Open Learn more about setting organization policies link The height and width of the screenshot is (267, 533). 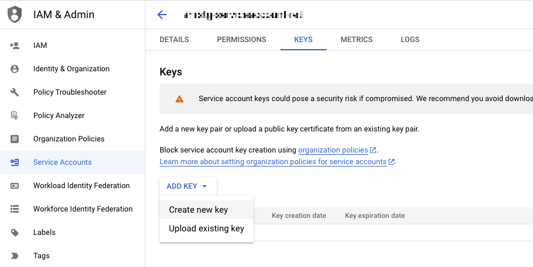tap(273, 162)
